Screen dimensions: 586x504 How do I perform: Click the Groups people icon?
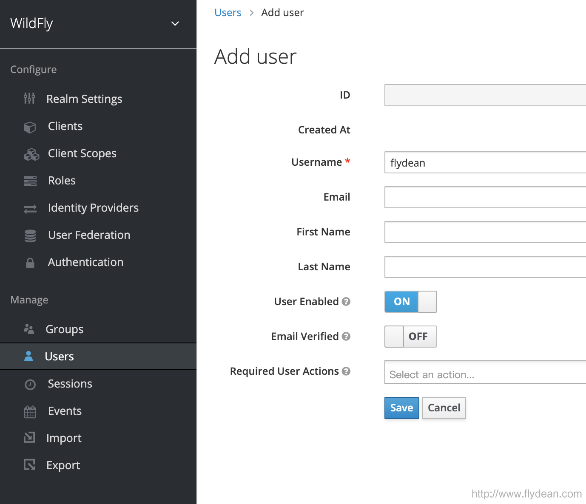(x=29, y=329)
